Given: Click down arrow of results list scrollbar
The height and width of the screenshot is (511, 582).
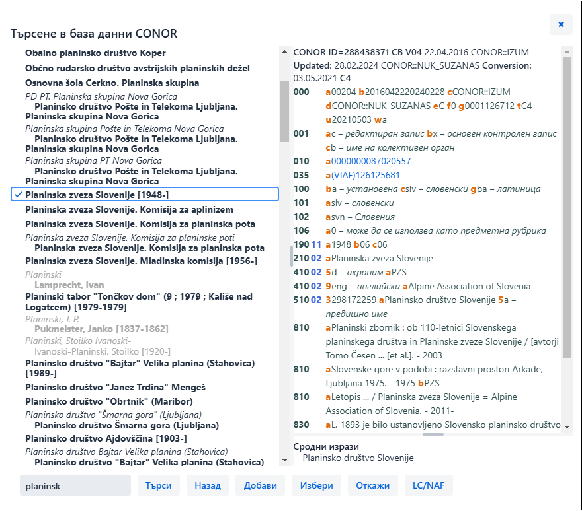Looking at the screenshot, I should 284,460.
